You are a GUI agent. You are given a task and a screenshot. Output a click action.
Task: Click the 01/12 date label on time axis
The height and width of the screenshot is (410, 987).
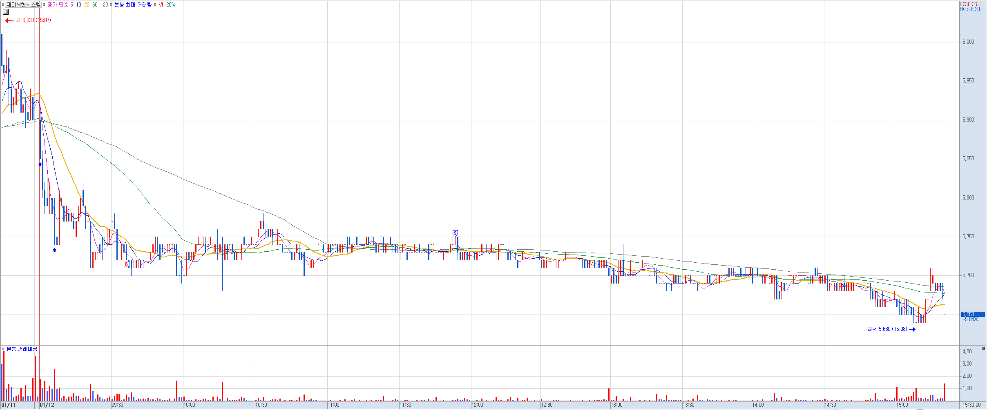[47, 405]
